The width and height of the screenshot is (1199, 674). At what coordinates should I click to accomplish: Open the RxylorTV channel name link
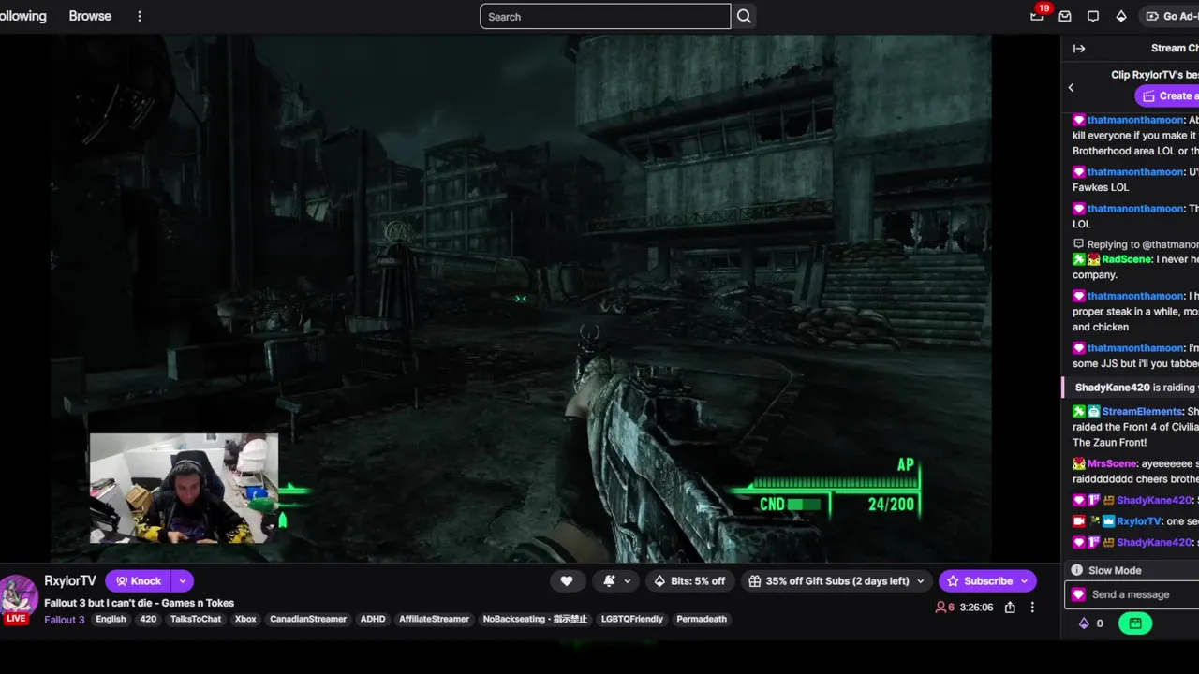[70, 580]
